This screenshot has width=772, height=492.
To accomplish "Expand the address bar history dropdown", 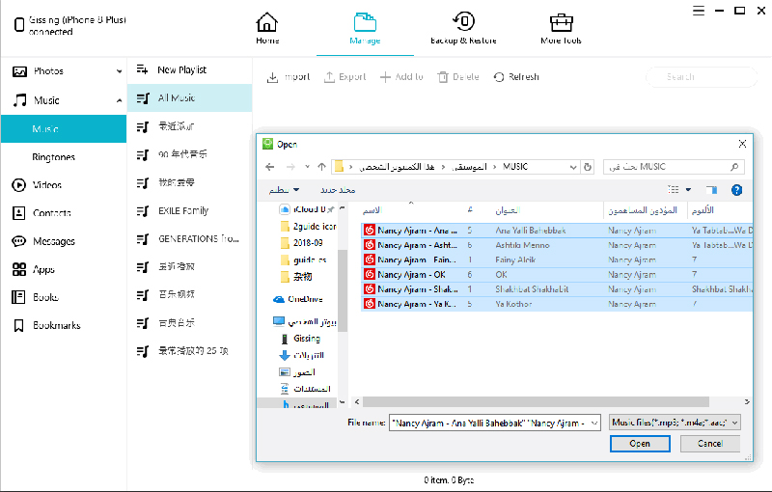I will [x=573, y=167].
